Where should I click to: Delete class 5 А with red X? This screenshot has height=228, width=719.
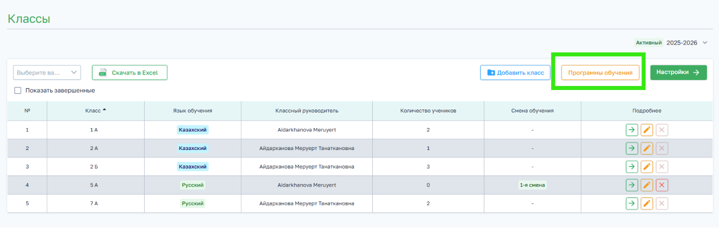662,185
